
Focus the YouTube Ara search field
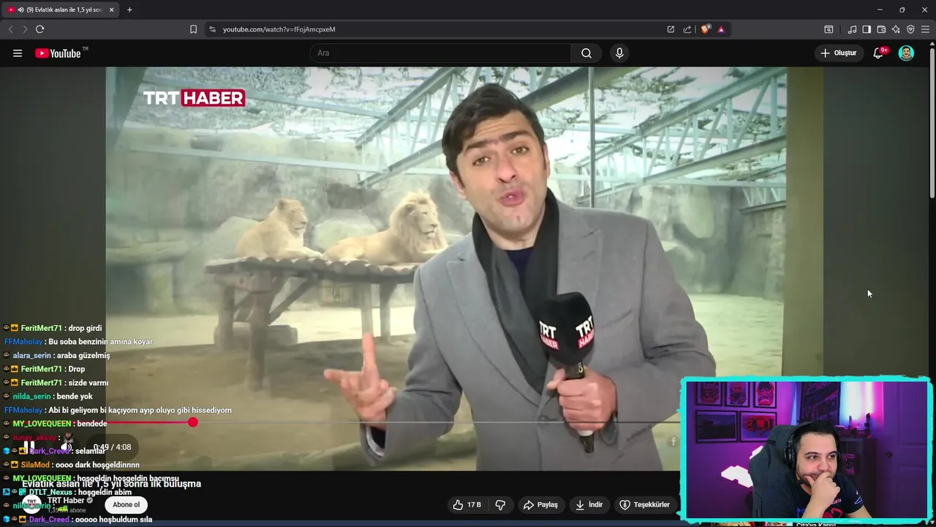point(441,53)
